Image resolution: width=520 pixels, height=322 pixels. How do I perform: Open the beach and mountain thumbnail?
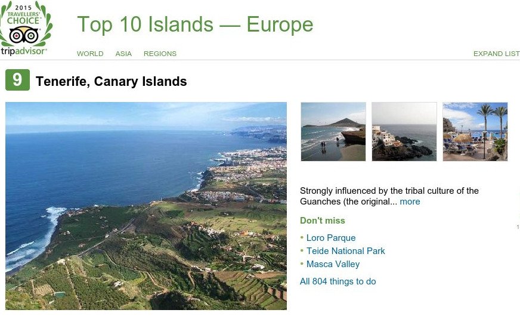pos(333,131)
